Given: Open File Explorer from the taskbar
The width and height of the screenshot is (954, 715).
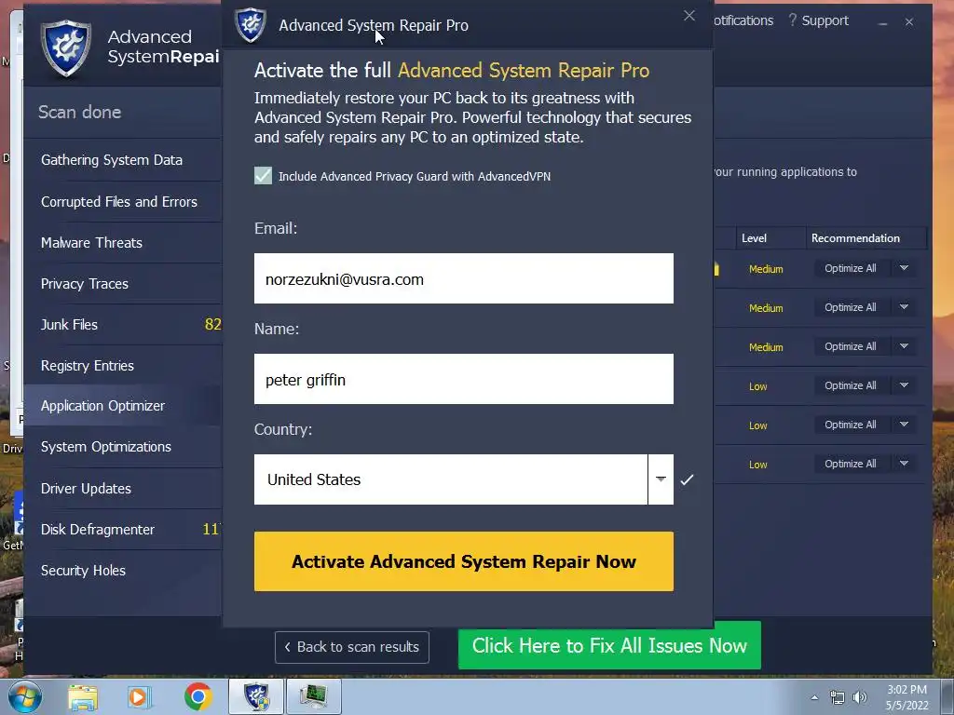Looking at the screenshot, I should (x=83, y=697).
